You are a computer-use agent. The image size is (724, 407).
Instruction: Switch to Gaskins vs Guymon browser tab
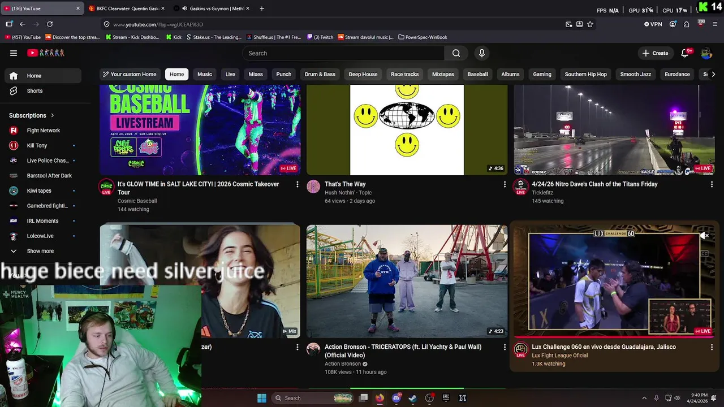212,8
